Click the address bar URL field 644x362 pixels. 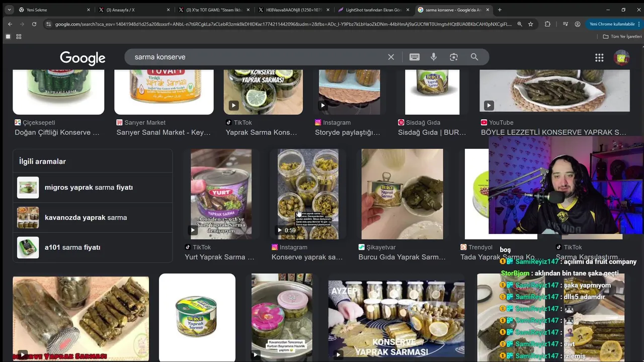[283, 24]
